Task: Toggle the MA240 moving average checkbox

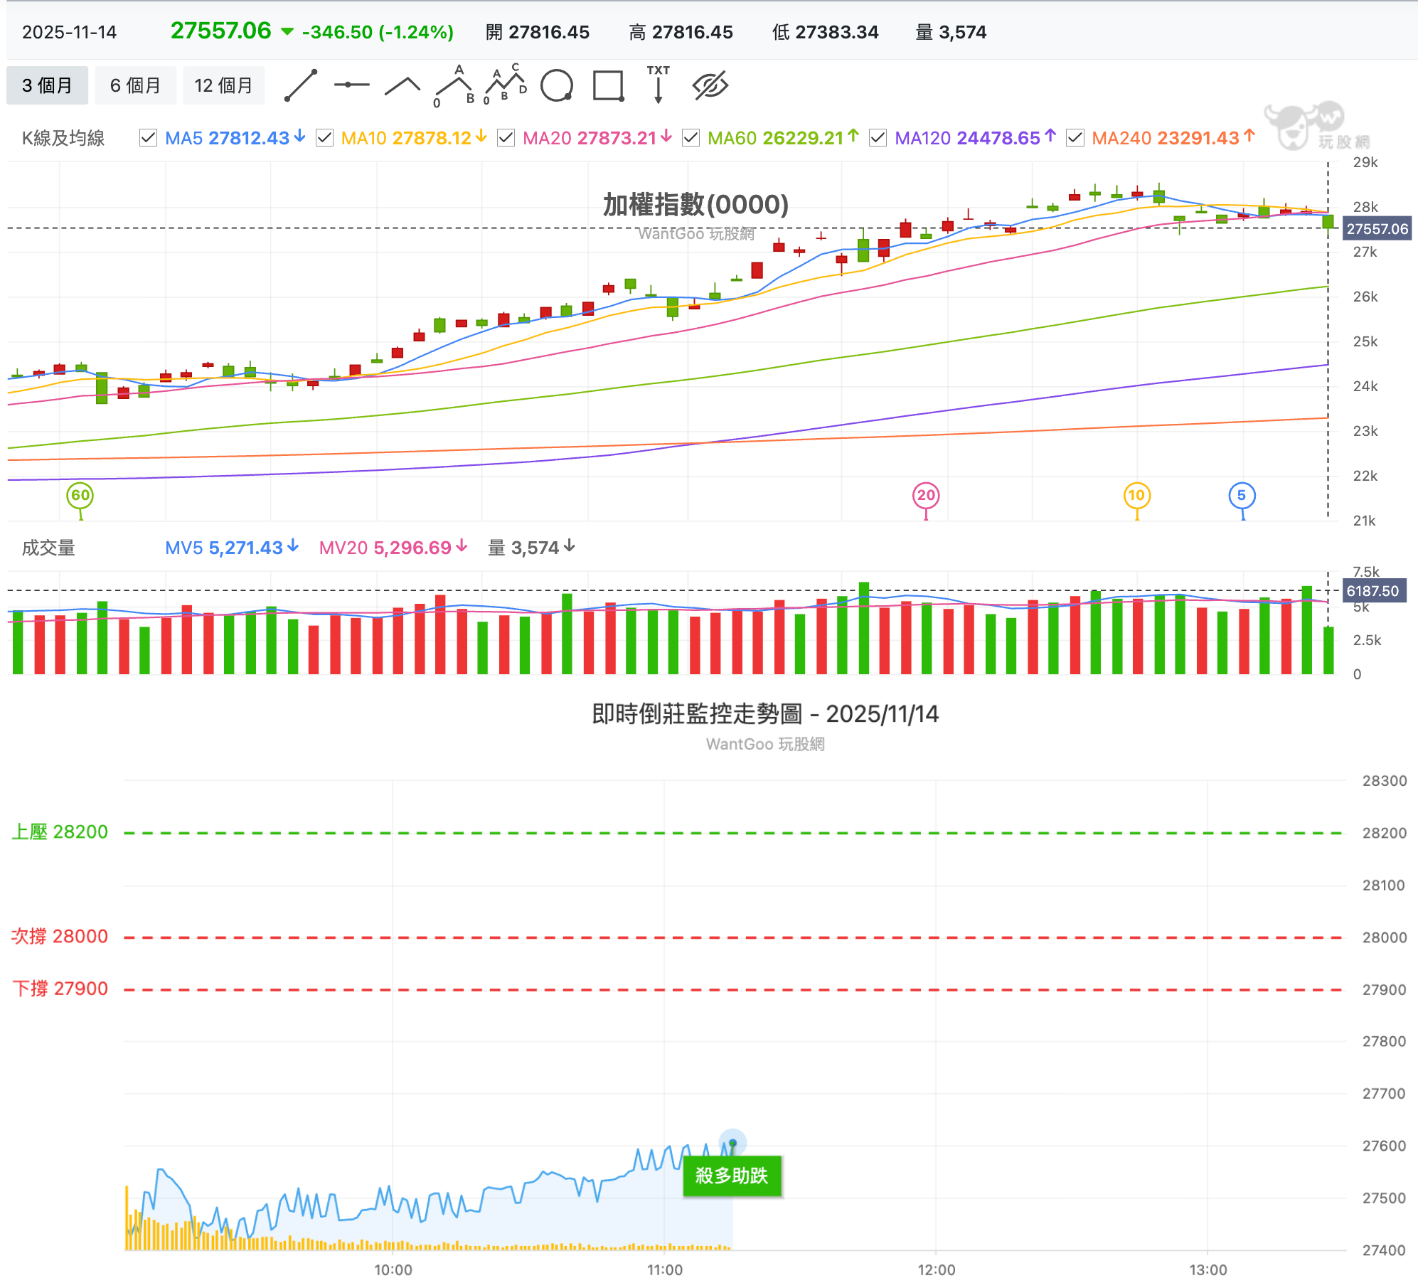Action: tap(1075, 138)
